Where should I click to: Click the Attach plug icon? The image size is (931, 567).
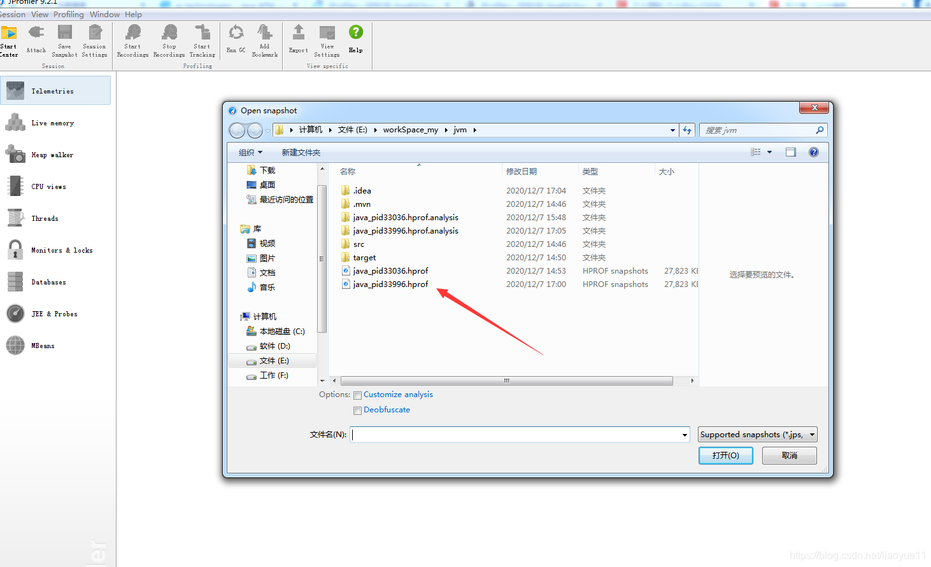pos(36,32)
